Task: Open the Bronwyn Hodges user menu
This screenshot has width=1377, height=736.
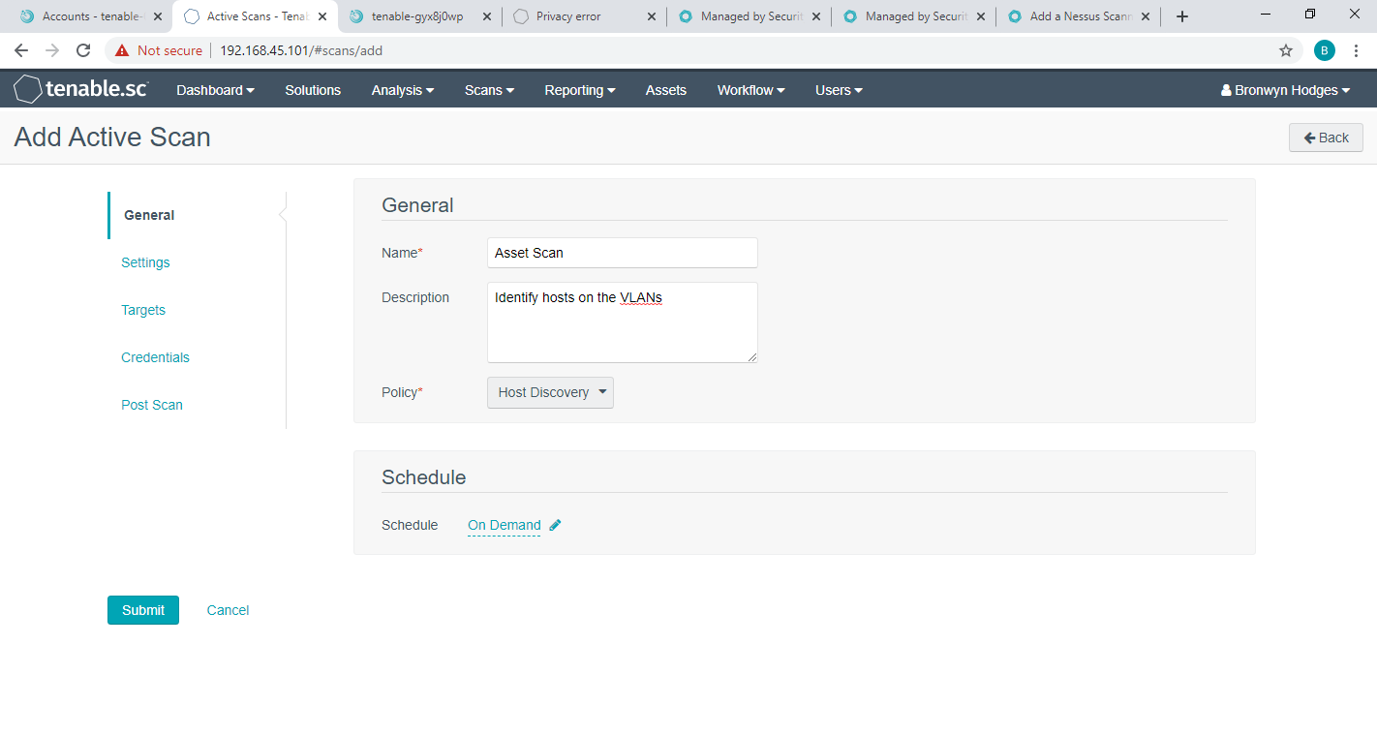Action: click(x=1285, y=90)
